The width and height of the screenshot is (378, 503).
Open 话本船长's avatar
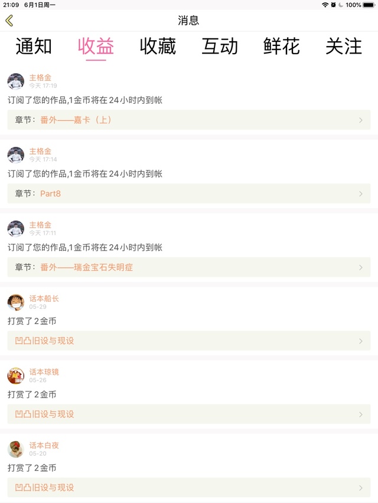16,303
